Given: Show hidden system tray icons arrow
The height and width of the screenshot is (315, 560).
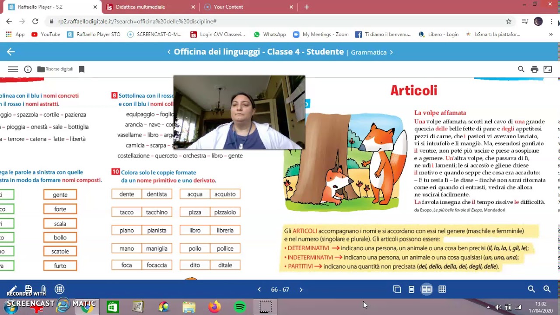Looking at the screenshot, I should pyautogui.click(x=488, y=307).
